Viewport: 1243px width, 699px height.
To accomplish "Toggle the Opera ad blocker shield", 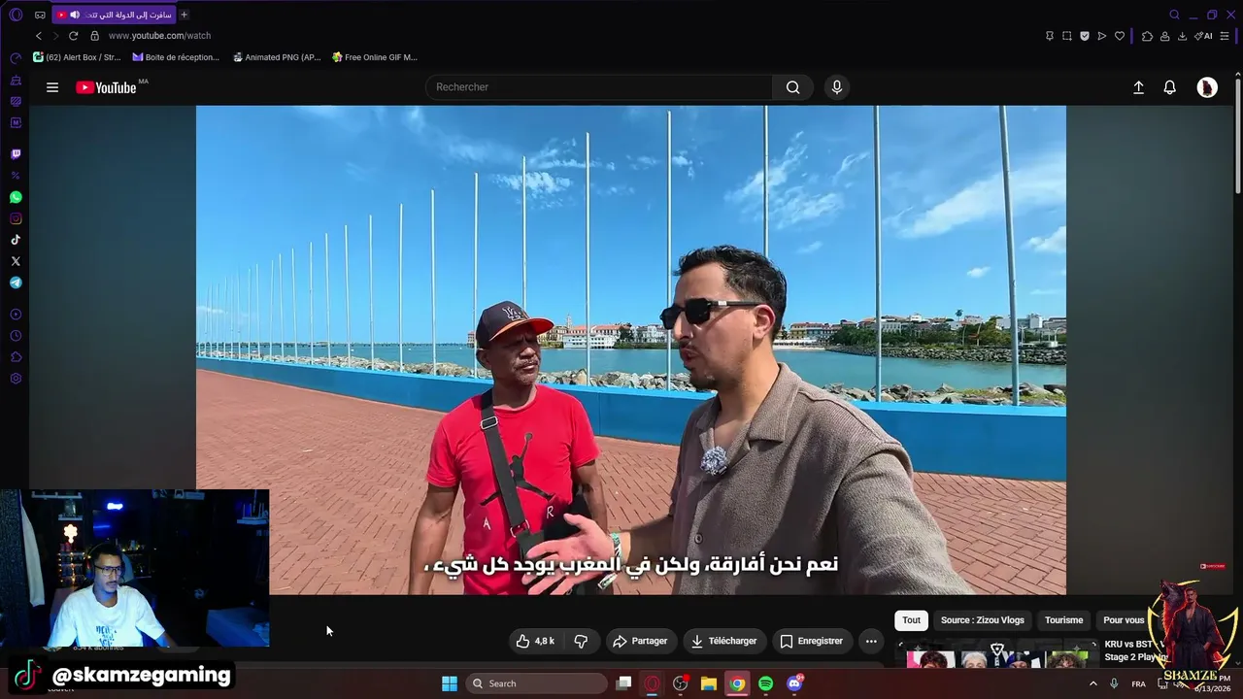I will (x=1085, y=36).
